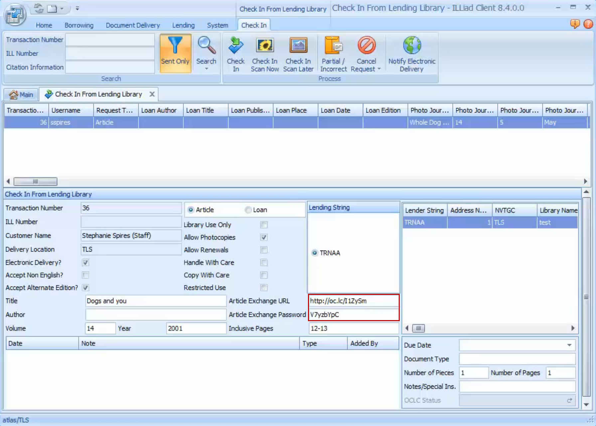Open the Due Date dropdown
Viewport: 596px width, 426px height.
point(569,345)
